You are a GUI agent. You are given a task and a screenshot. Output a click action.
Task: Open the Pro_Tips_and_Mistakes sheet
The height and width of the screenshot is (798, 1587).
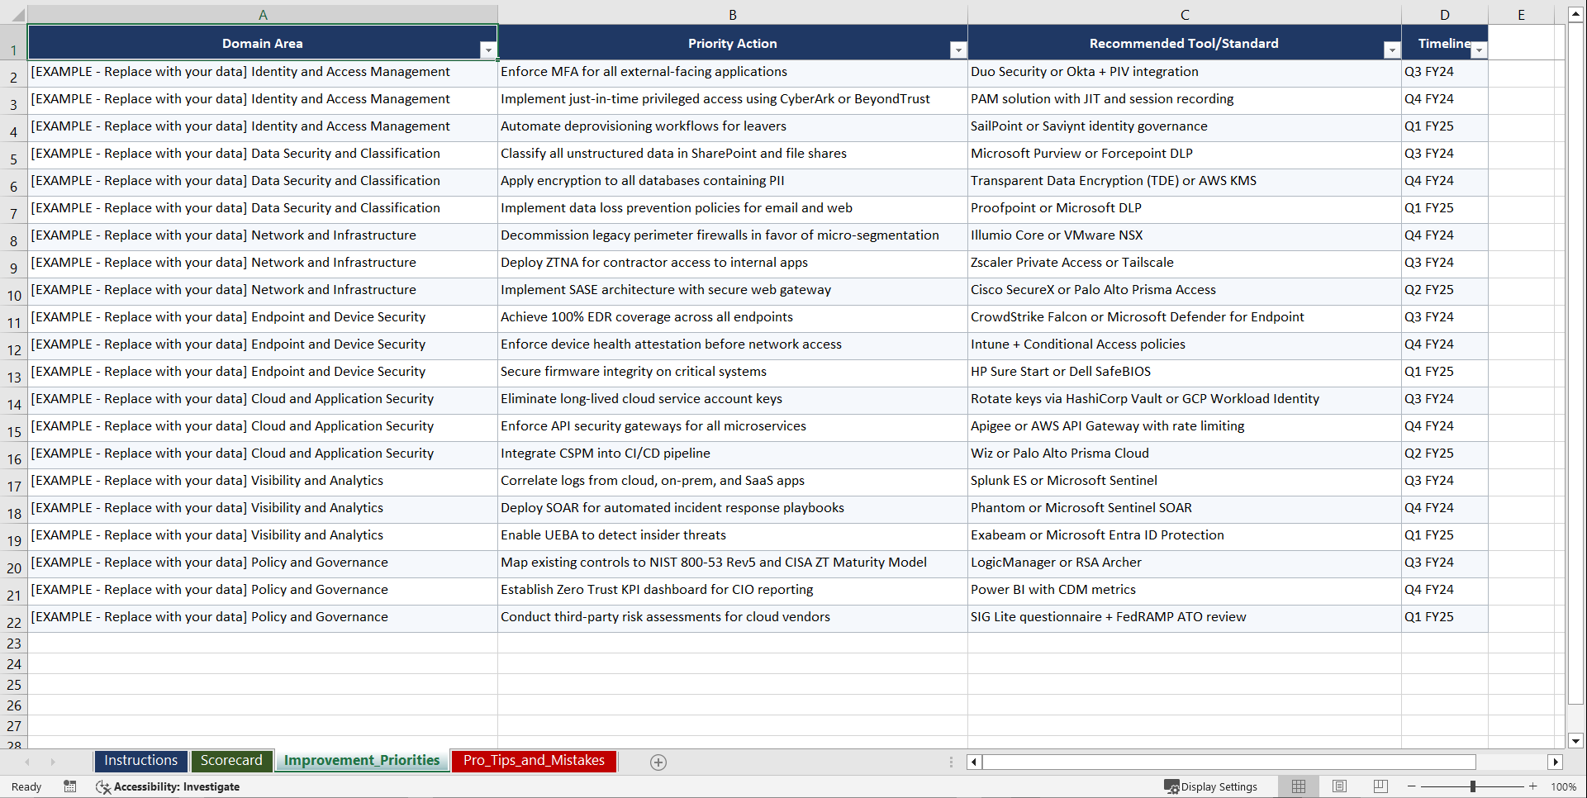pos(533,761)
